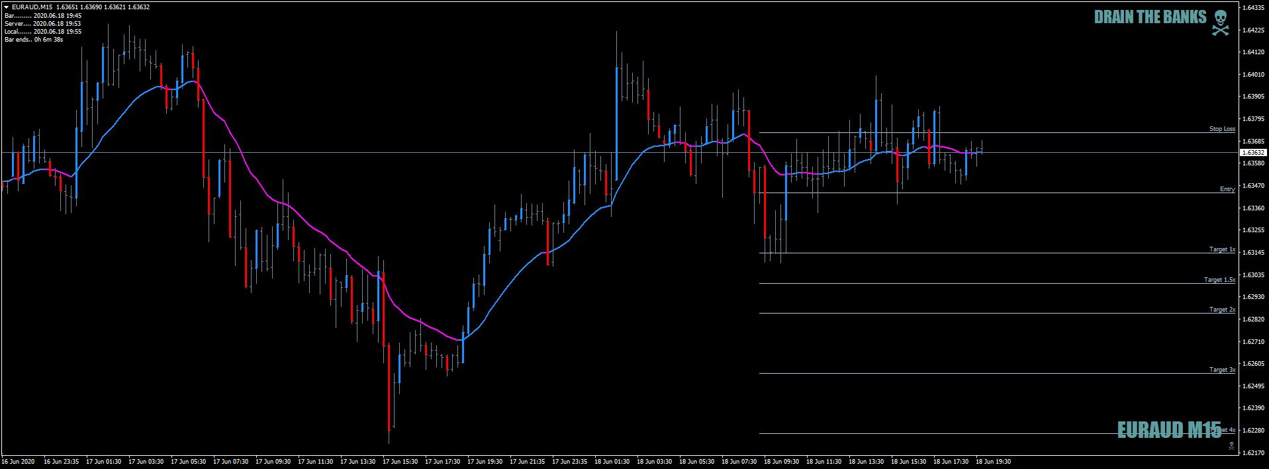Click time axis label '18 Jun 13:30'
The image size is (1269, 469).
(x=866, y=462)
